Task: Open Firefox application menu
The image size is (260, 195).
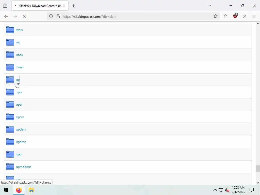Action: pos(254,17)
